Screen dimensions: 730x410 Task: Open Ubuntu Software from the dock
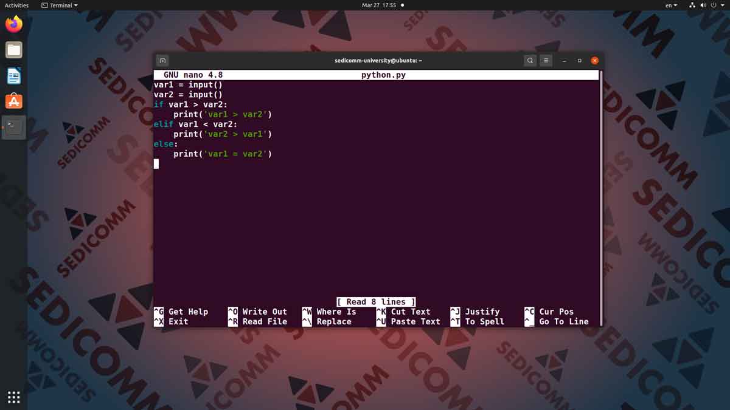[14, 101]
